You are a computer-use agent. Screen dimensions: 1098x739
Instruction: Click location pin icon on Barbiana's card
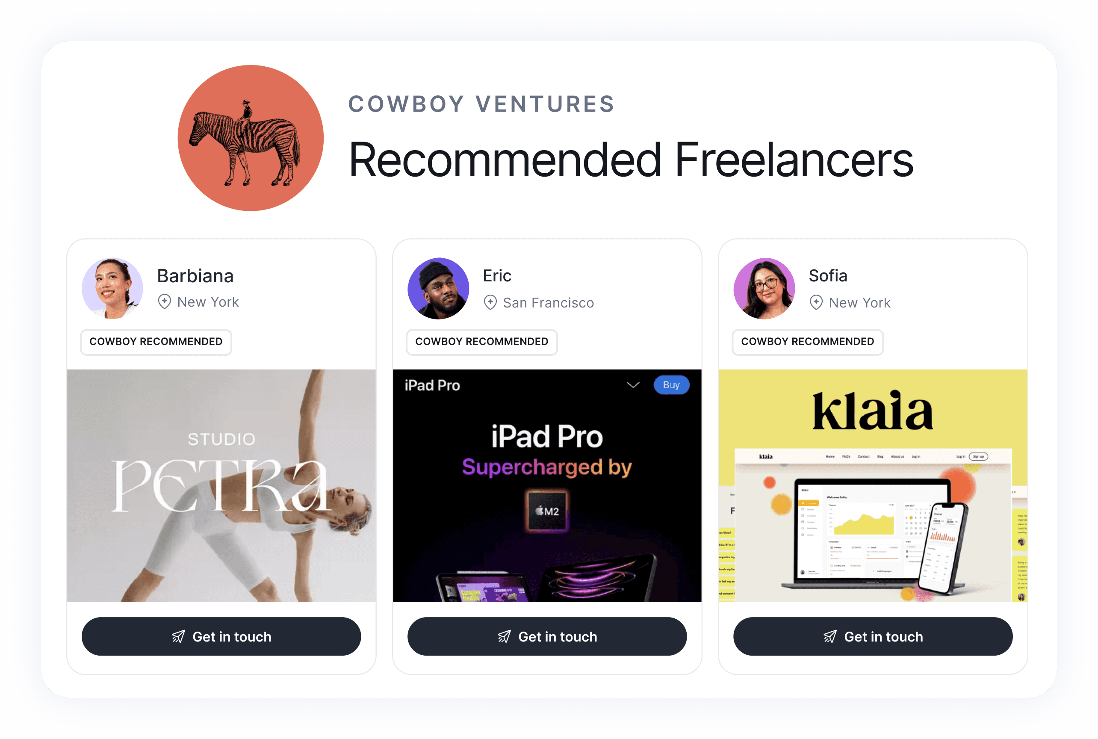[164, 302]
